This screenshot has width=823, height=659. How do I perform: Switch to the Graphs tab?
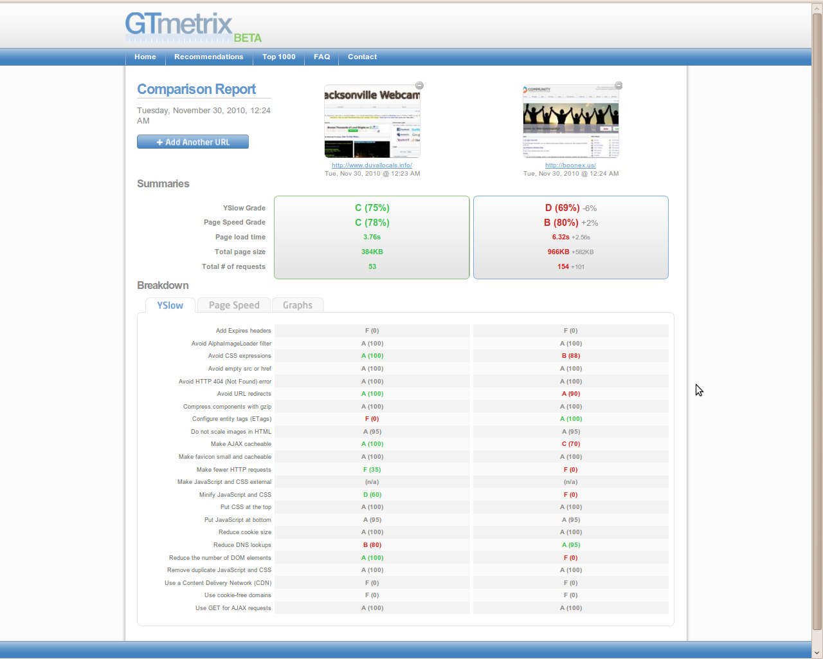pyautogui.click(x=298, y=305)
